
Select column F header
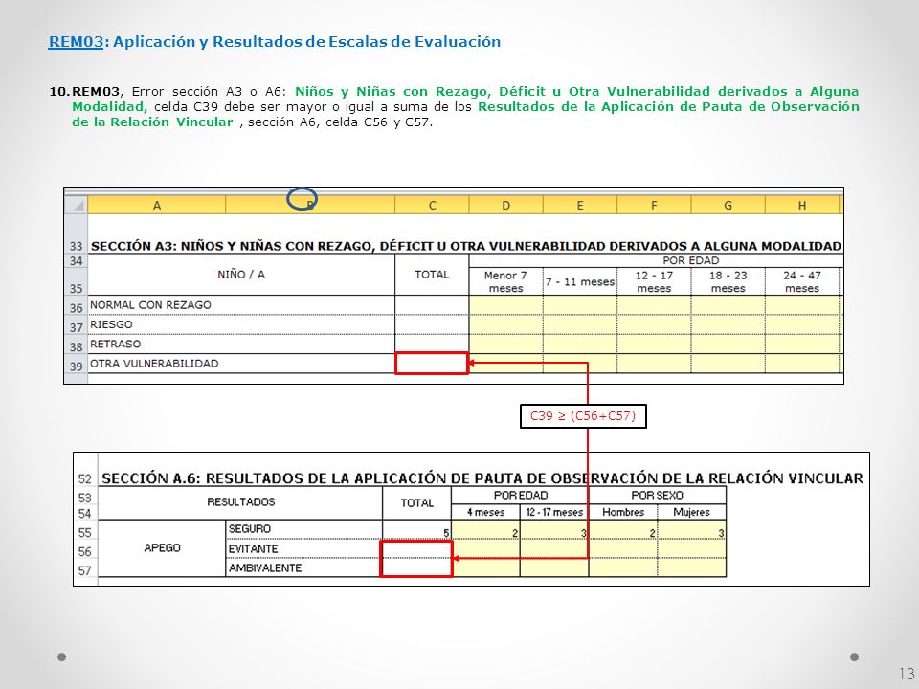click(654, 205)
